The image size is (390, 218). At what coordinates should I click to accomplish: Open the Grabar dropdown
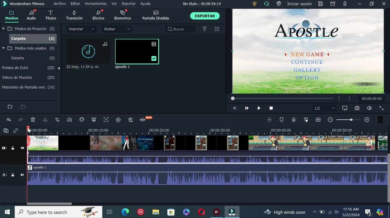click(x=116, y=29)
